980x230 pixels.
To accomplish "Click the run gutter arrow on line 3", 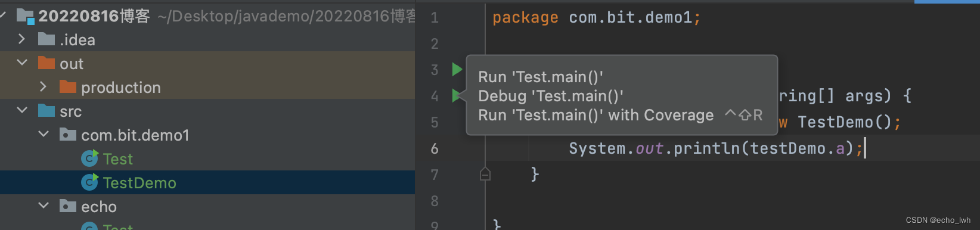I will pyautogui.click(x=457, y=70).
